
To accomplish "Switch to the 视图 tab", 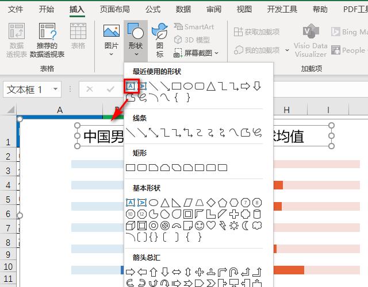I will tap(244, 9).
